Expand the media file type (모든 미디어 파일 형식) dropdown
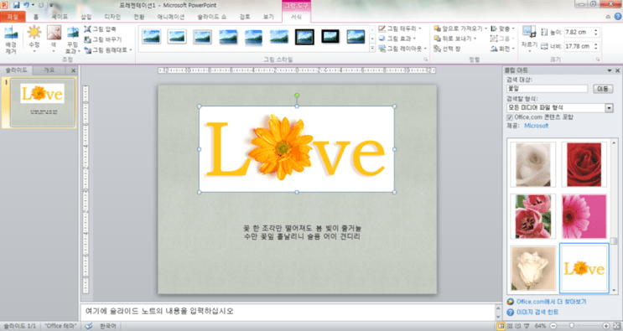Image resolution: width=623 pixels, height=331 pixels. [x=609, y=107]
